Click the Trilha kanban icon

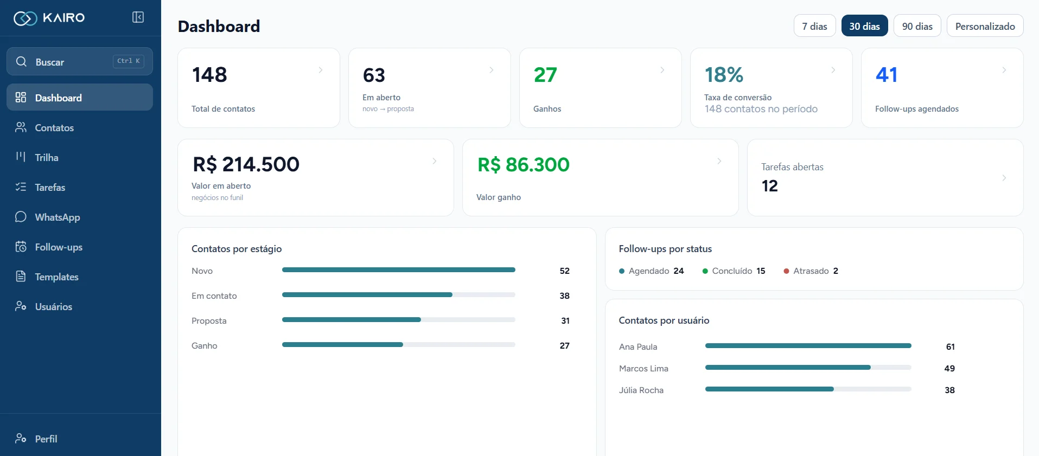point(21,157)
